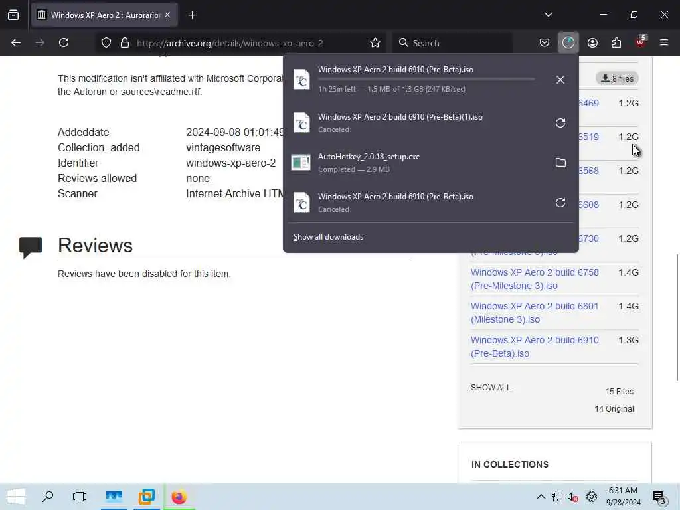
Task: Cancel the in-progress ISO download
Action: click(560, 80)
